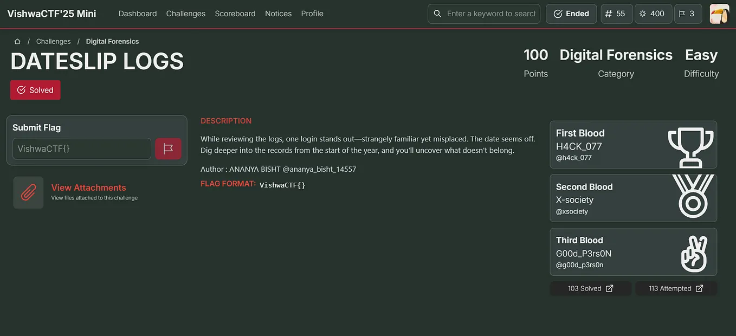Click the Solved badge
This screenshot has height=336, width=736.
click(x=35, y=90)
